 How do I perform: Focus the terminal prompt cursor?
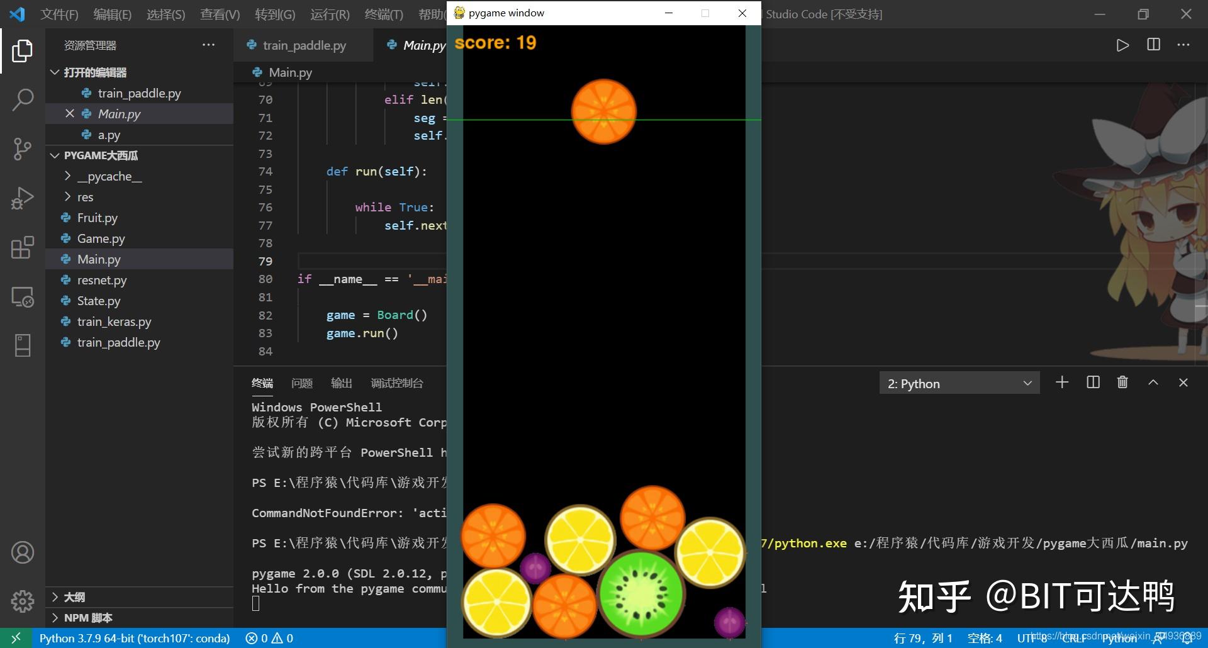255,603
